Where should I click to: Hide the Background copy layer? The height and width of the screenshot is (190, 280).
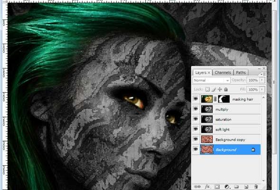(x=196, y=139)
